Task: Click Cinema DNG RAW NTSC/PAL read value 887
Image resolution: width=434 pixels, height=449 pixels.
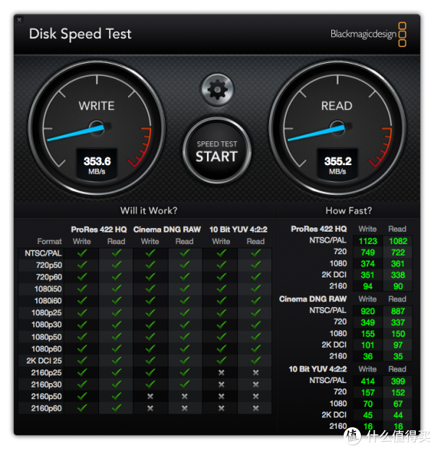Action: 398,311
